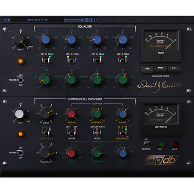Image resolution: width=194 pixels, height=194 pixels.
Task: Open help with the question mark icon
Action: coord(94,20)
